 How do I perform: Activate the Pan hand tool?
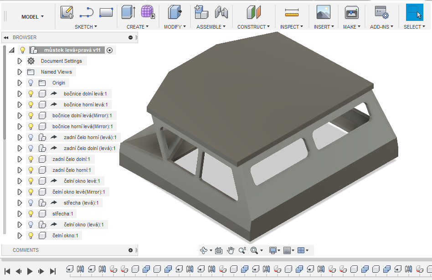(x=231, y=250)
